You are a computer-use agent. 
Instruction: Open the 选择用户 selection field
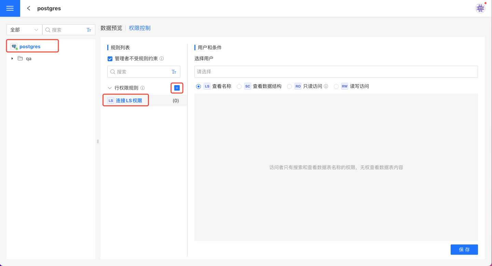[x=336, y=72]
